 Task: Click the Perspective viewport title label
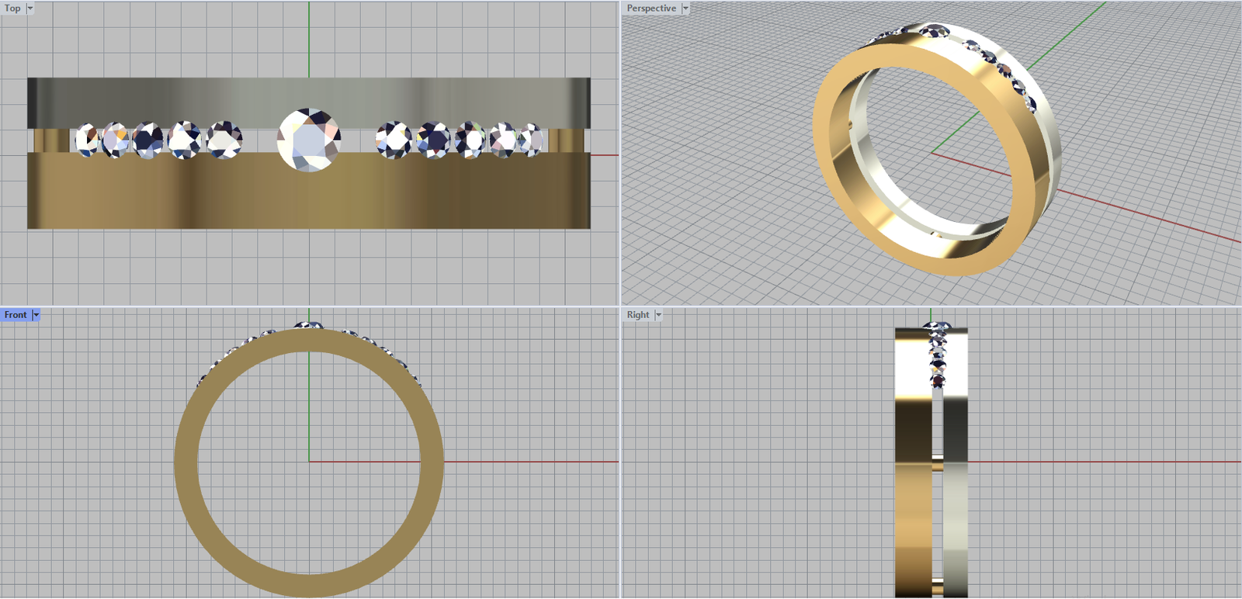[651, 9]
